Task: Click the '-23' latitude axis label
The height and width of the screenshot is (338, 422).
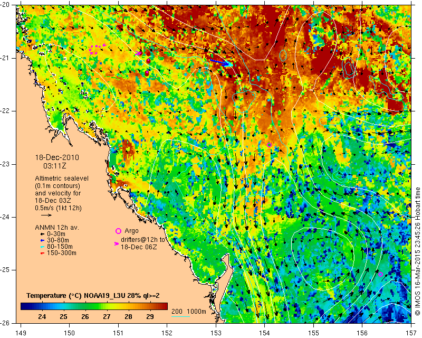Action: coord(5,164)
